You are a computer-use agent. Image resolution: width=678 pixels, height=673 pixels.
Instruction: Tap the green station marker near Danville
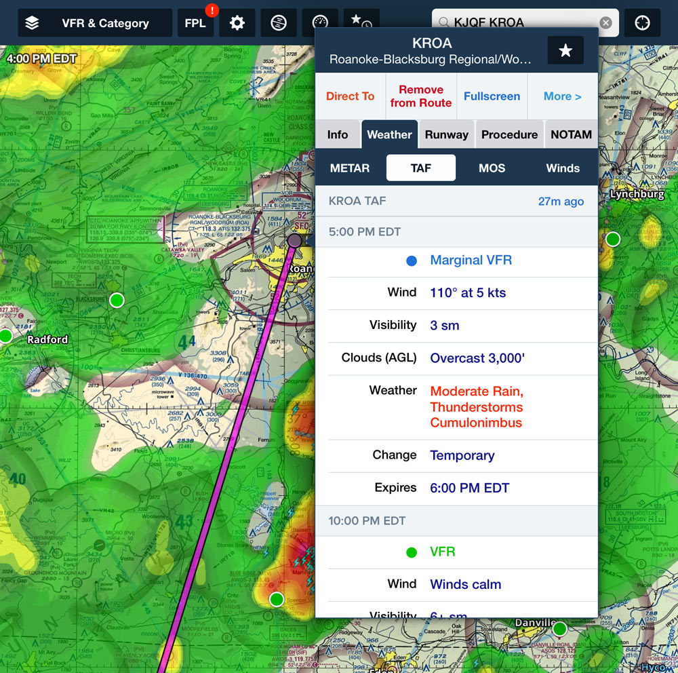tap(559, 629)
